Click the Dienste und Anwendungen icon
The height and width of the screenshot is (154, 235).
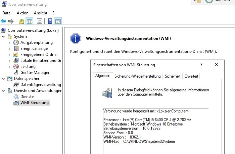click(x=10, y=91)
